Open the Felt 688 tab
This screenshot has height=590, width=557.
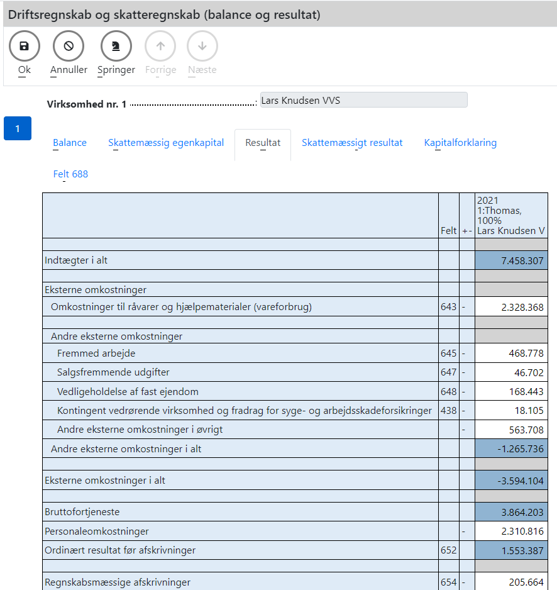[x=70, y=174]
